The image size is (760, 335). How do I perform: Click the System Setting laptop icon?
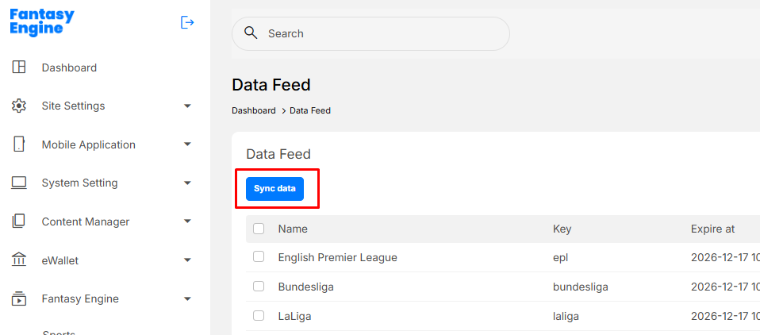point(19,183)
